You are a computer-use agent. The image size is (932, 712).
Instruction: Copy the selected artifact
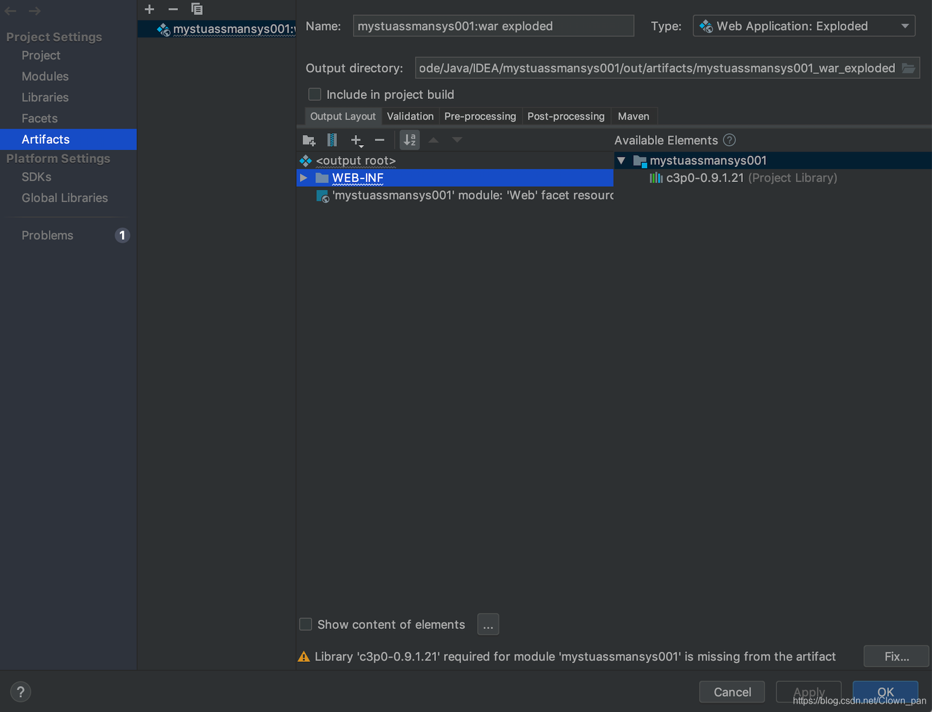197,9
